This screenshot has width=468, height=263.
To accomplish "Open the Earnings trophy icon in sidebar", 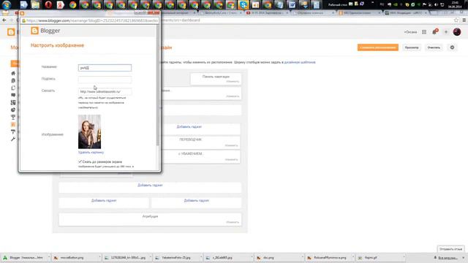I will coord(13,117).
